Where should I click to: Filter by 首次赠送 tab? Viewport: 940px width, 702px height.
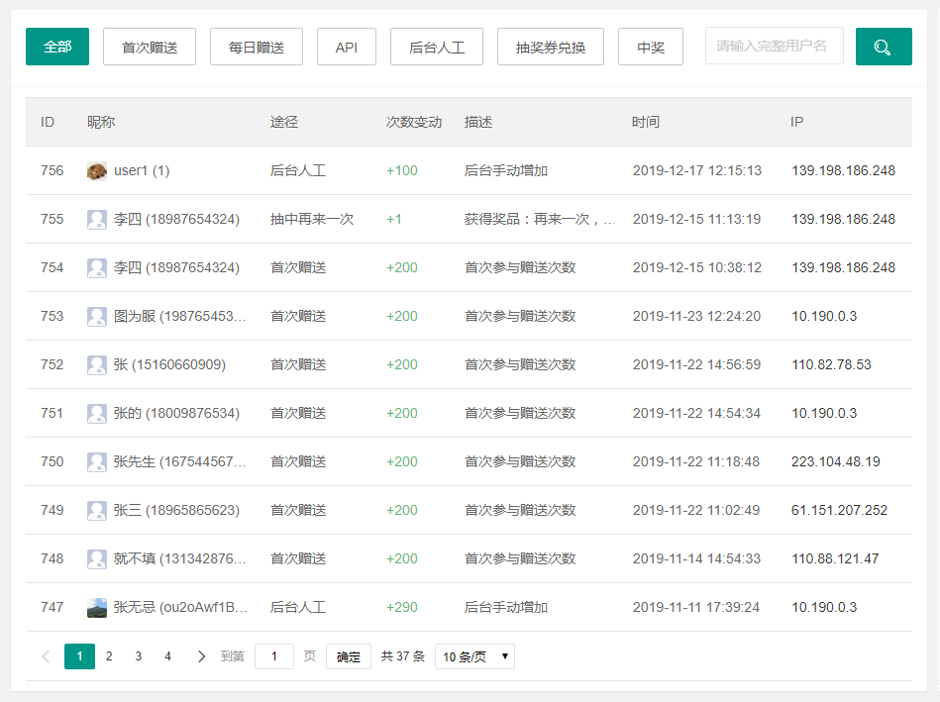point(150,47)
